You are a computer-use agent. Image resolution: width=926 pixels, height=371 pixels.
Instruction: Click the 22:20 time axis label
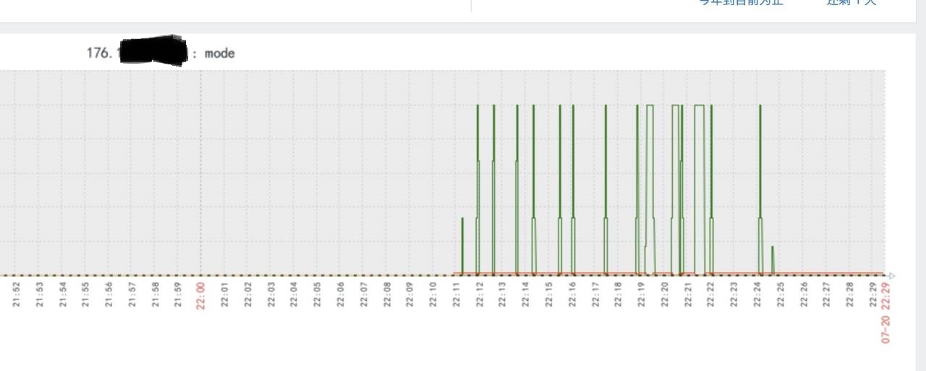click(x=664, y=294)
